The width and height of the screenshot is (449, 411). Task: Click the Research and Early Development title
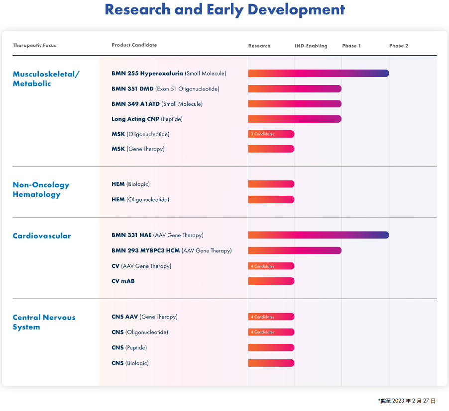(224, 9)
